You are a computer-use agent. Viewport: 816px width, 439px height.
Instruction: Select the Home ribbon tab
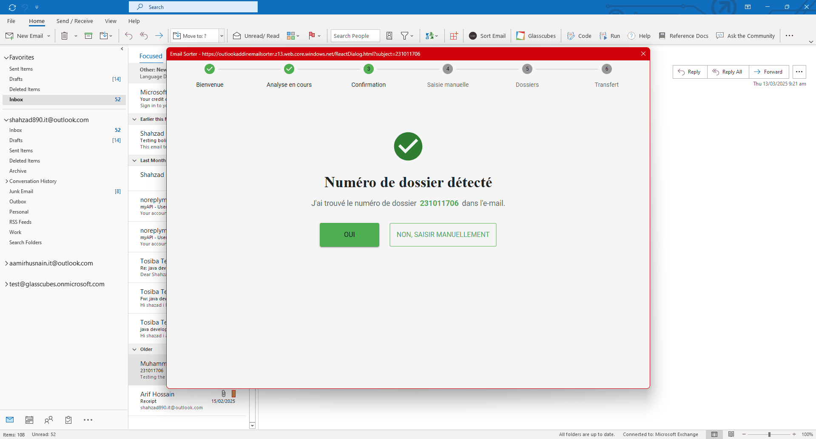point(37,21)
